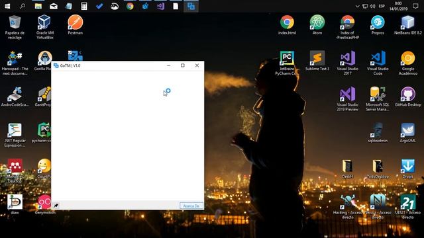
Task: Open File Explorer from the taskbar
Action: (38, 6)
